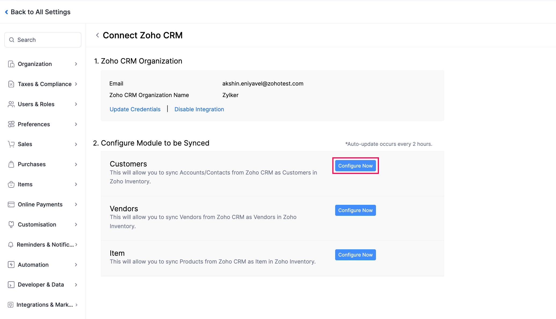Open Integrations & Marketplace menu item

coord(45,305)
